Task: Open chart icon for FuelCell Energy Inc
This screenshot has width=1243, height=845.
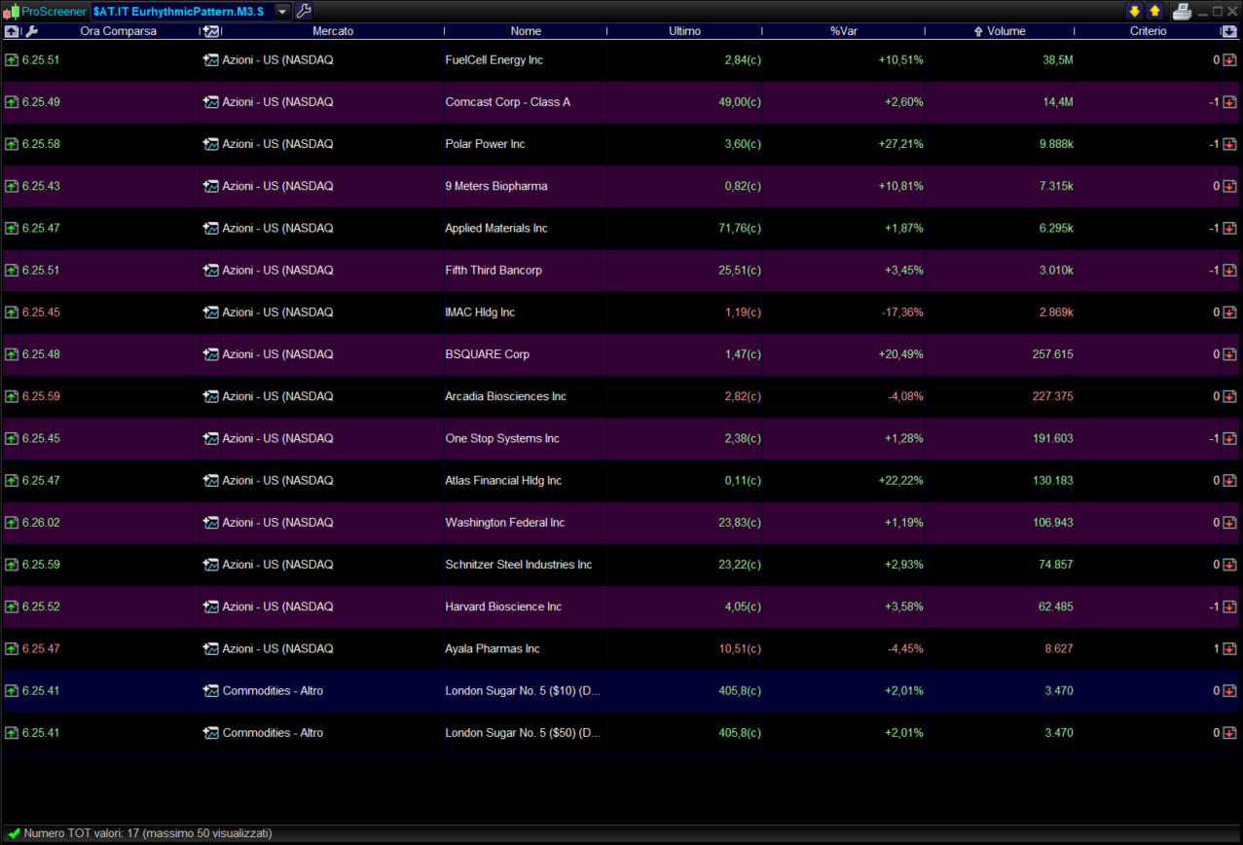Action: (210, 60)
